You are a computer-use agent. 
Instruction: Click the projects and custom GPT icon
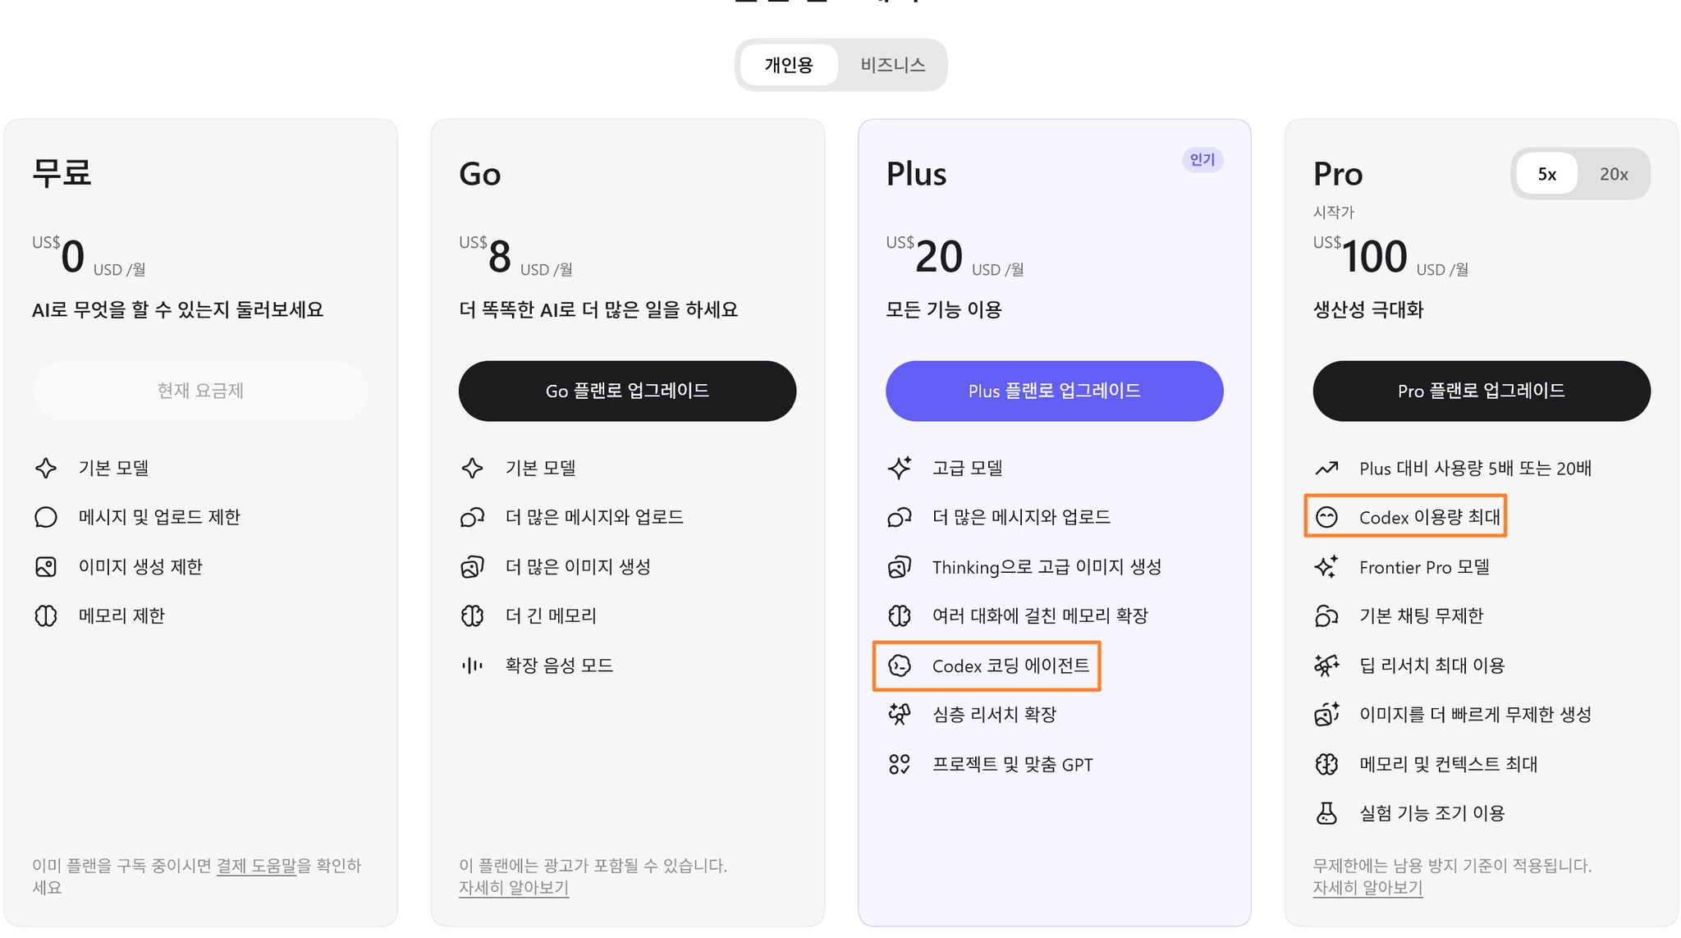pos(900,764)
